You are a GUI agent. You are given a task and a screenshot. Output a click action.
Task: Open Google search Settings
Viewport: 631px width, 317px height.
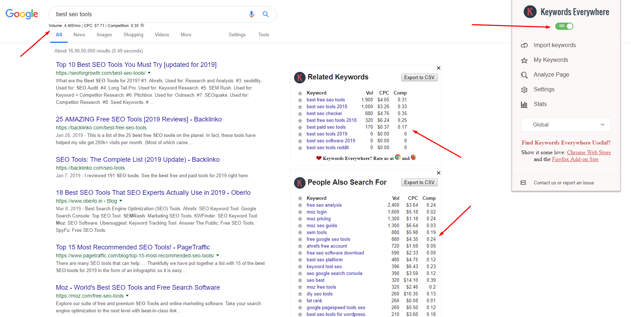pos(237,35)
